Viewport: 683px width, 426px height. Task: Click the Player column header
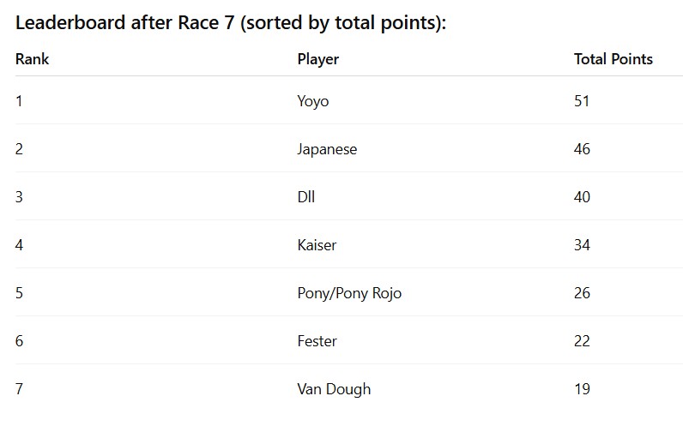318,59
